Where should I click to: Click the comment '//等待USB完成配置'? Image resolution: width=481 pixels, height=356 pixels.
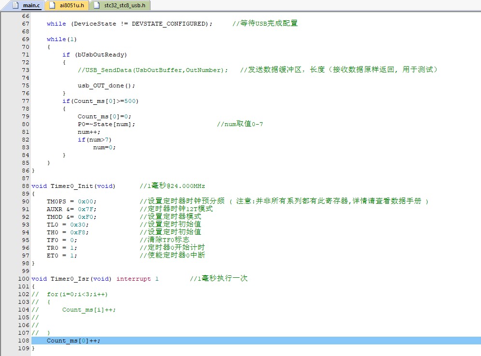coord(265,23)
